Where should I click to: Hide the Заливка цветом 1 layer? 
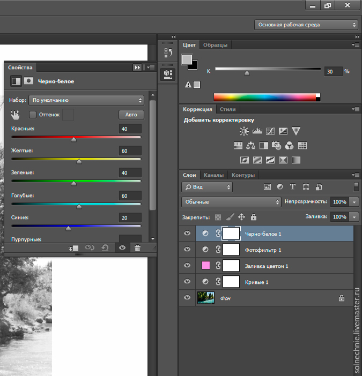(x=187, y=265)
